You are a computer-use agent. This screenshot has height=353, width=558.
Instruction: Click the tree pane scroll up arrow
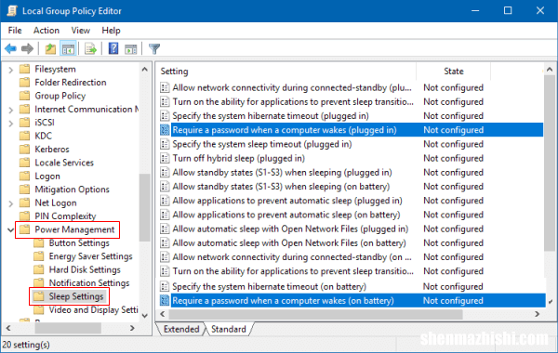pos(144,70)
